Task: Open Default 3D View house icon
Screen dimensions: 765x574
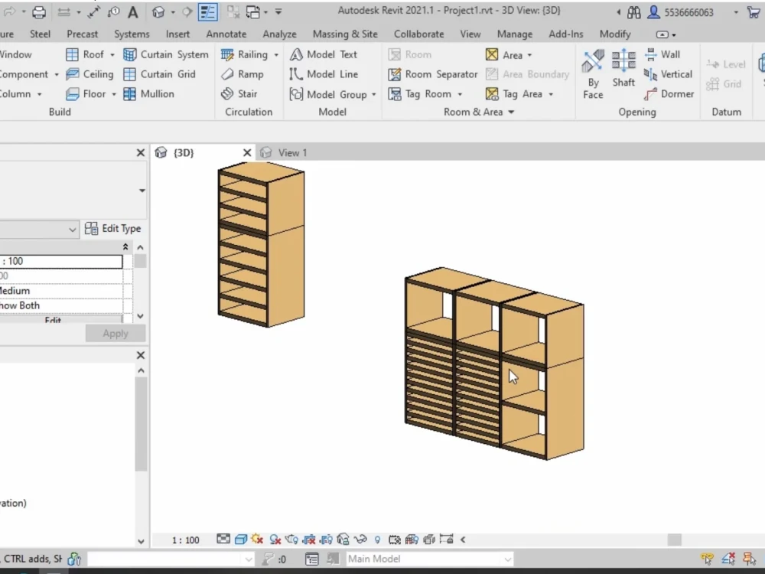Action: 158,11
